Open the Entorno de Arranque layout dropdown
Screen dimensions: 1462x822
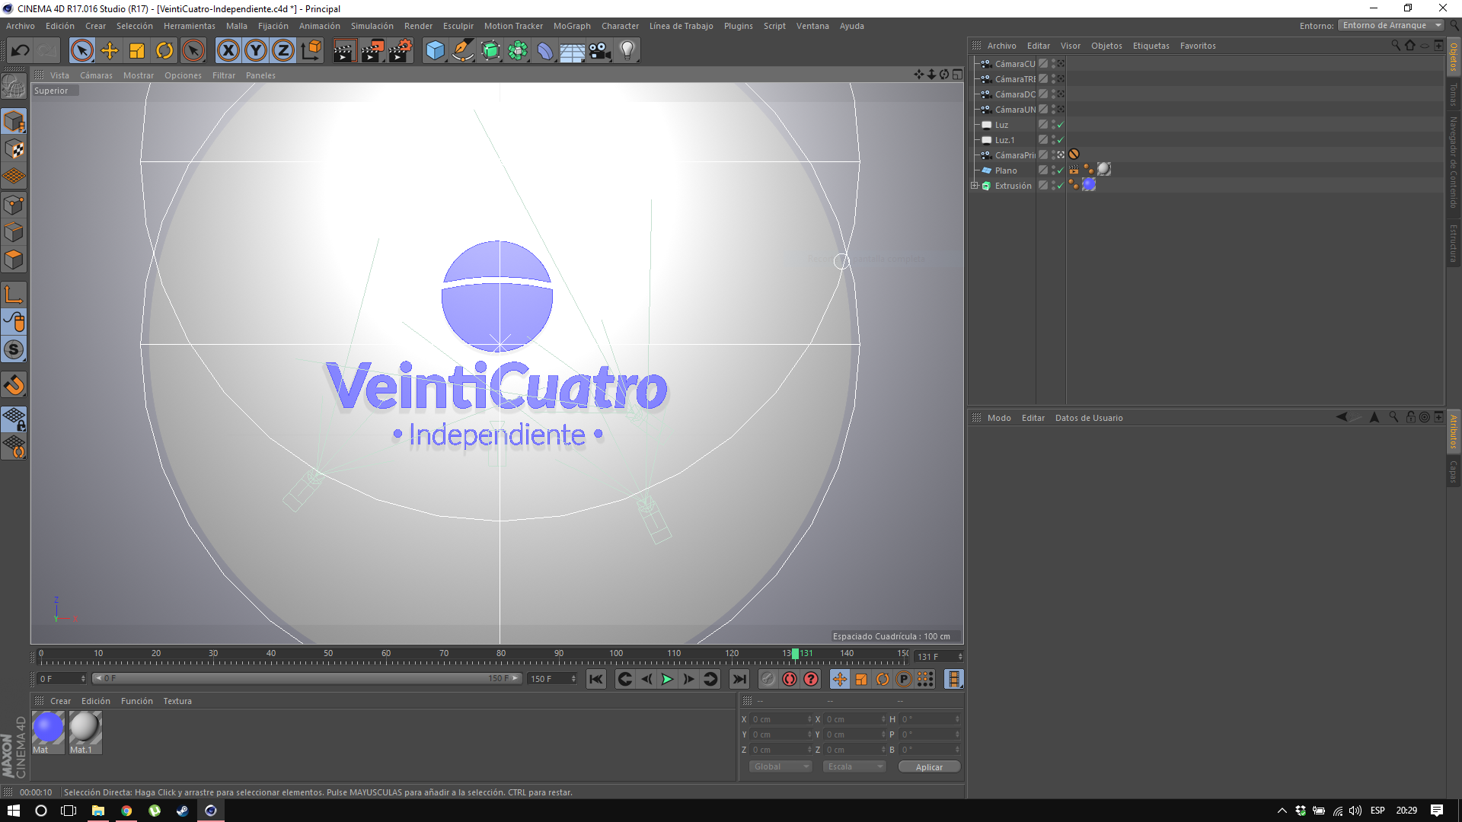[1391, 25]
